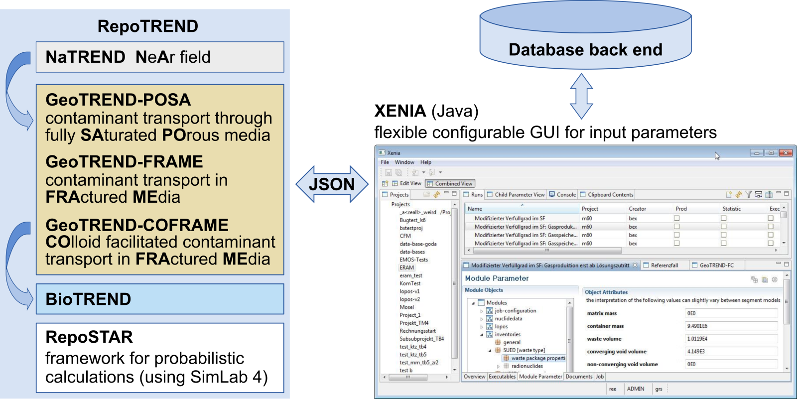The width and height of the screenshot is (797, 399).
Task: Check Exec box in the last runs row
Action: (771, 244)
